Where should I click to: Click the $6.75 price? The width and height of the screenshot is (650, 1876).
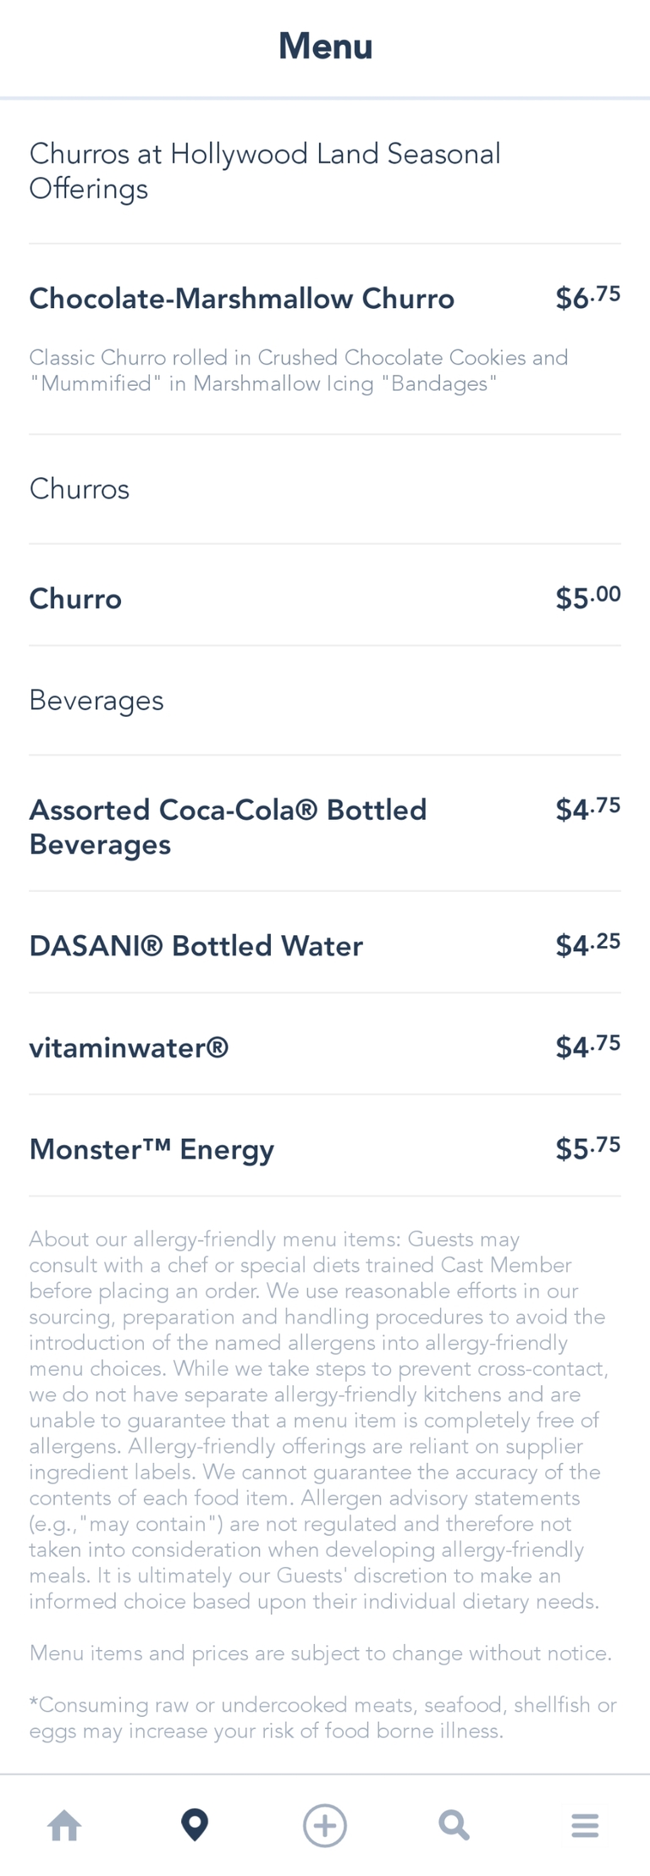tap(587, 298)
